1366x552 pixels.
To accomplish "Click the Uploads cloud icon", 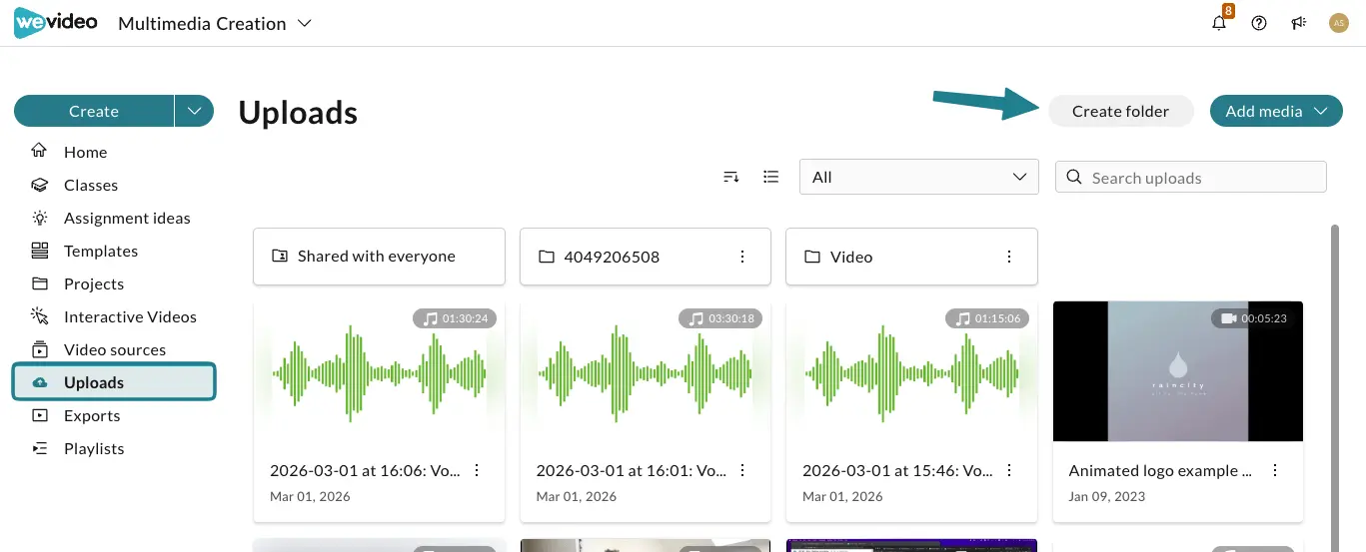I will pyautogui.click(x=39, y=382).
